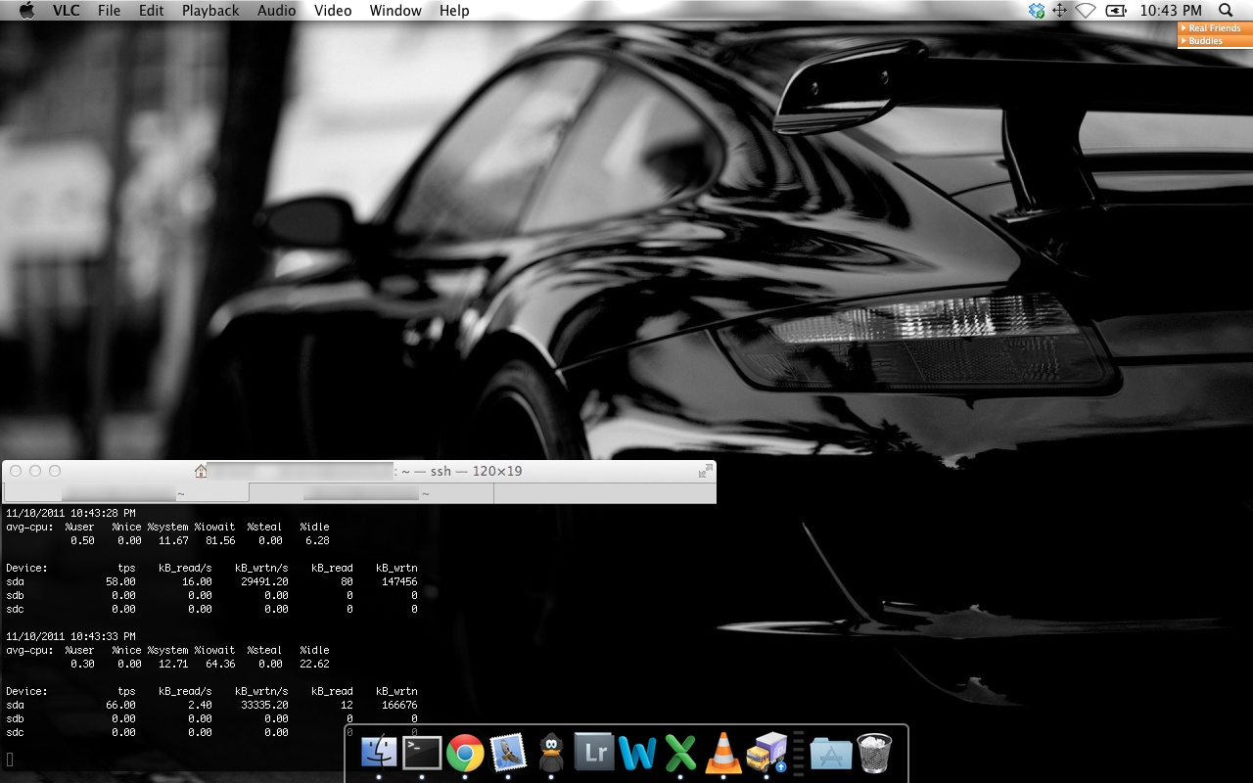Viewport: 1253px width, 783px height.
Task: Open the Applications folder stack in Dock
Action: coord(831,753)
